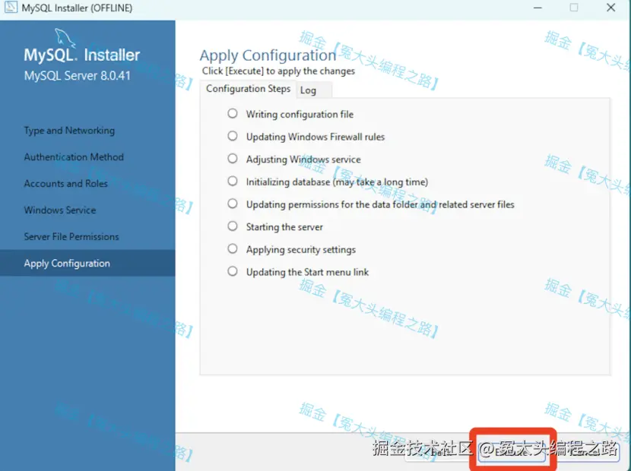Go to Accounts and Roles step
The width and height of the screenshot is (631, 471).
pyautogui.click(x=65, y=183)
